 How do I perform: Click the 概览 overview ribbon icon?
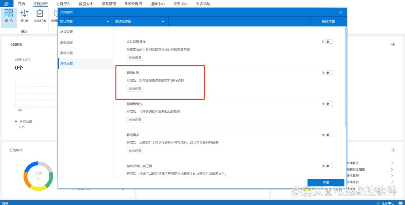(9, 16)
